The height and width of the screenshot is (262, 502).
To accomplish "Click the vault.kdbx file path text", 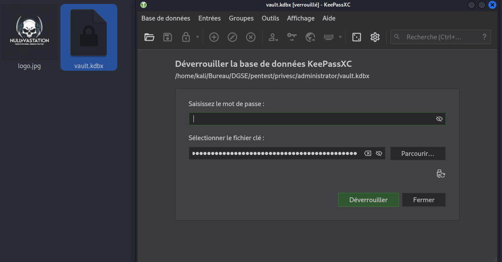I will [x=272, y=76].
